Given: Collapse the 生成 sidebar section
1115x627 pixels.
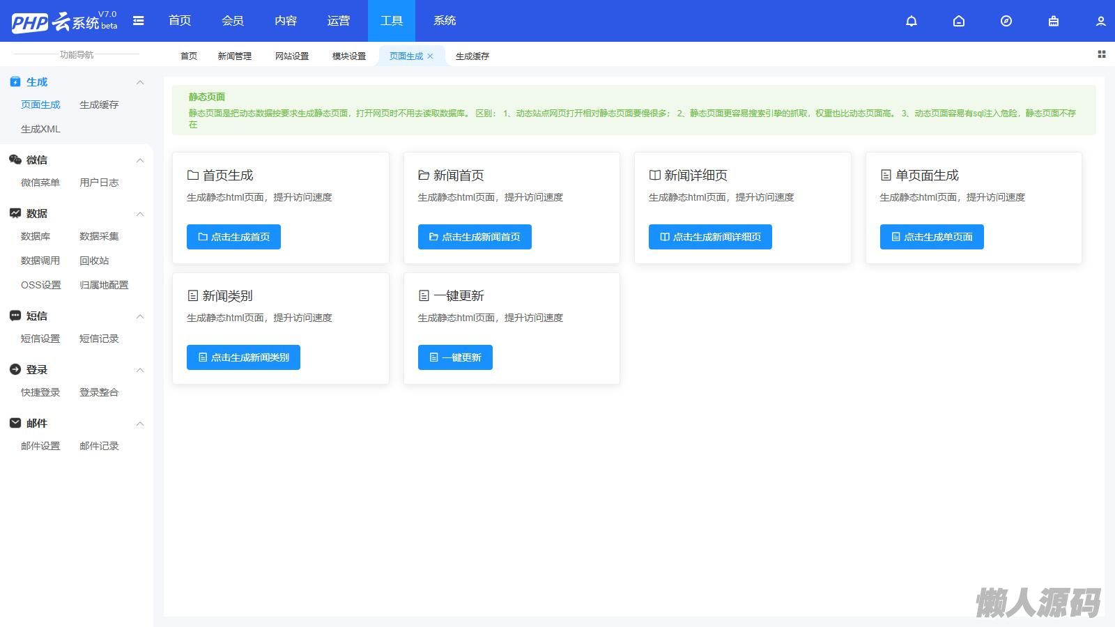Looking at the screenshot, I should [140, 82].
